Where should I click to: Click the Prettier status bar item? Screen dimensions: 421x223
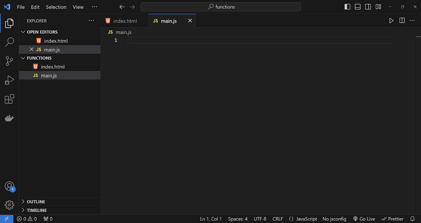click(x=392, y=219)
